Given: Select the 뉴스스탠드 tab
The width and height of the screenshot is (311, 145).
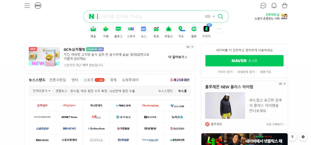Looking at the screenshot, I should [37, 80].
